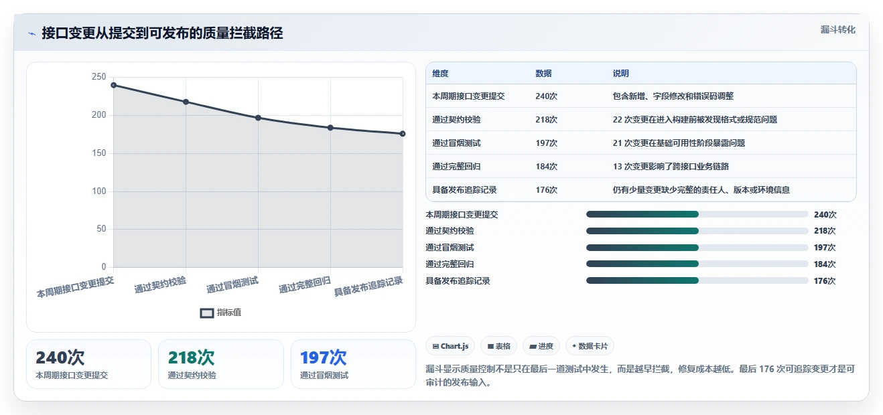Click the lightning icon beside the title
This screenshot has height=415, width=883.
tap(31, 33)
